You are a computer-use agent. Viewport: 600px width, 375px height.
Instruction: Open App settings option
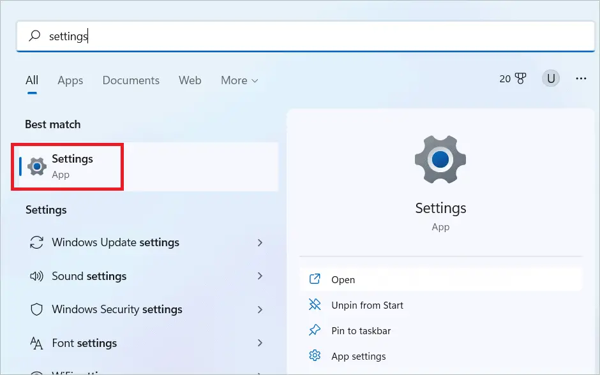[x=441, y=357]
